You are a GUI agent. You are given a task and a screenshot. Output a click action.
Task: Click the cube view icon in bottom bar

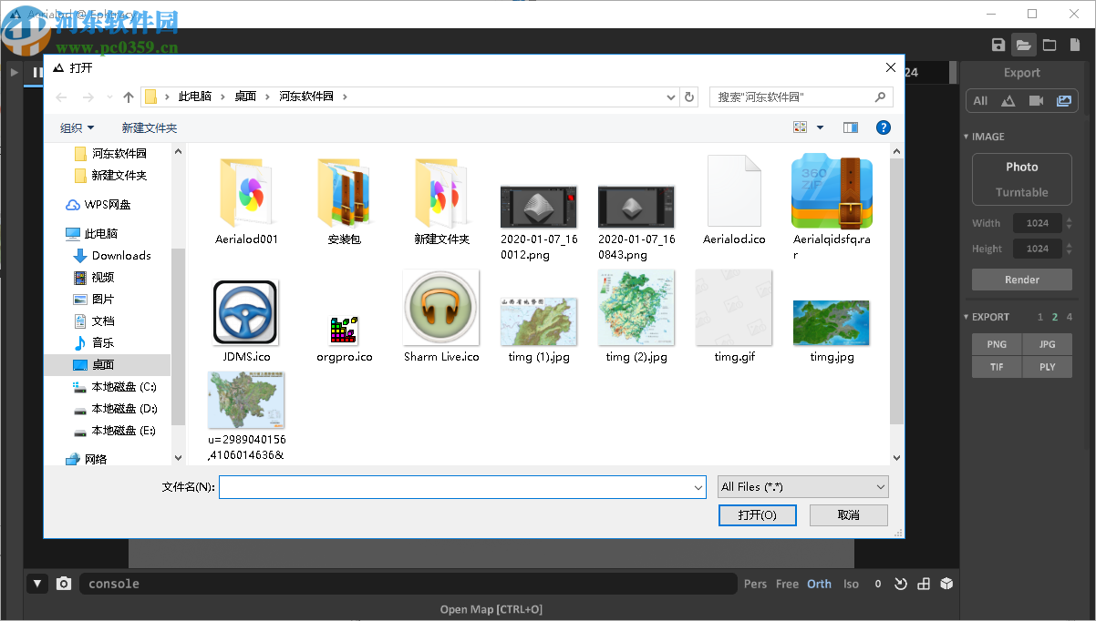point(947,584)
